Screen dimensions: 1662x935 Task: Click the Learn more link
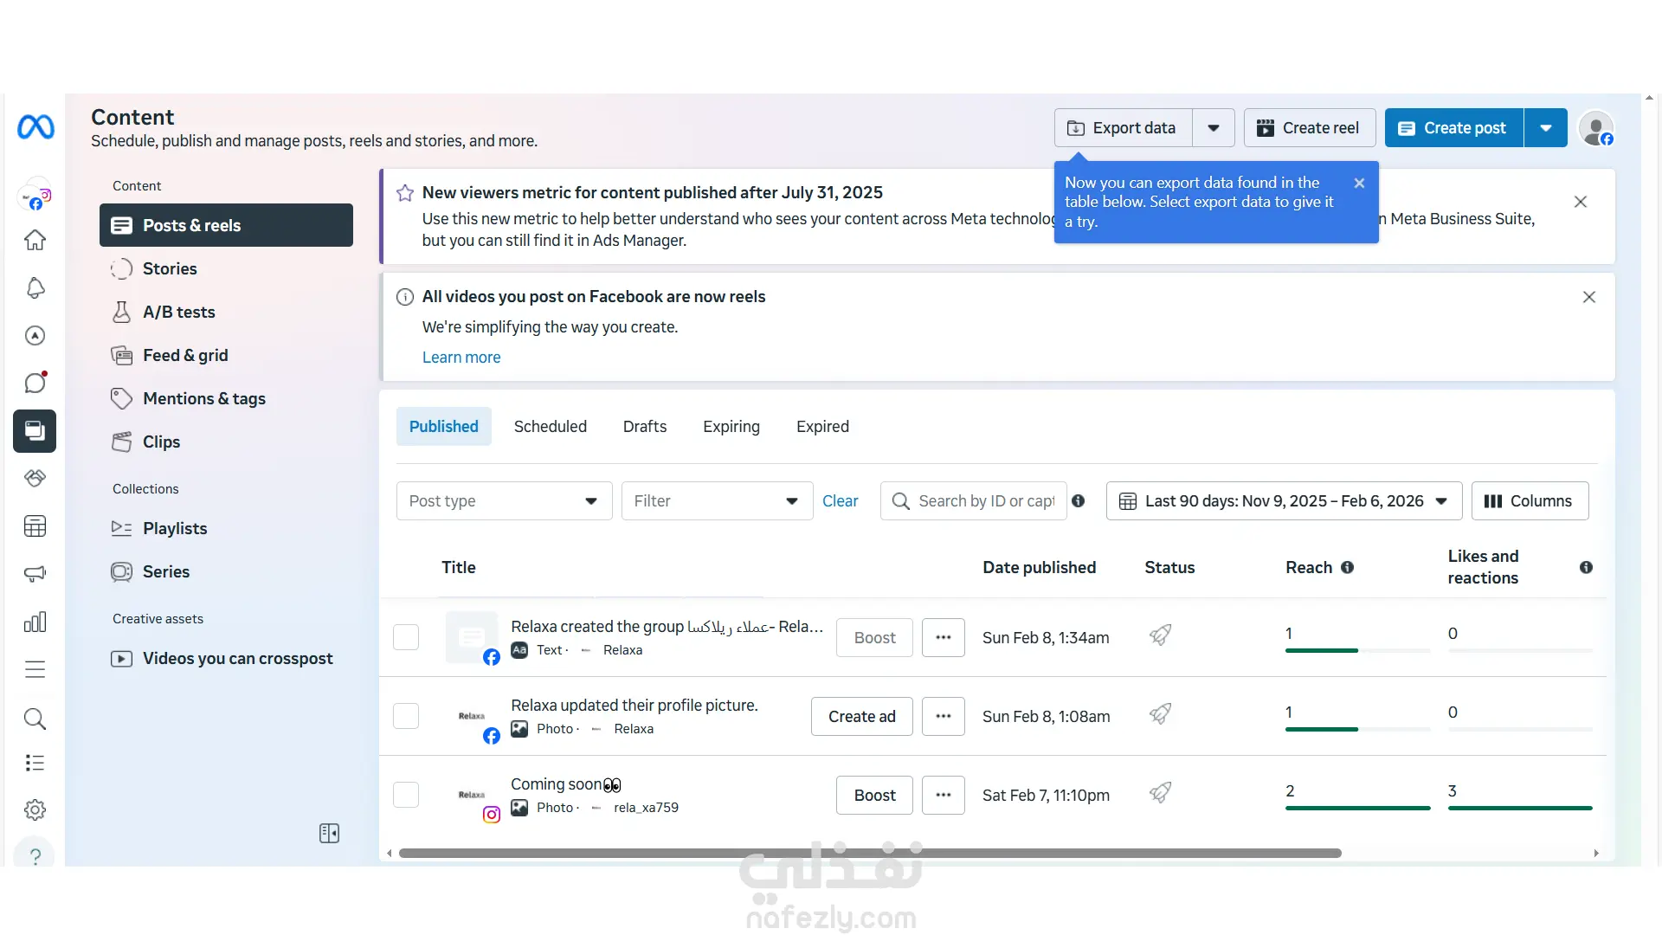[461, 357]
